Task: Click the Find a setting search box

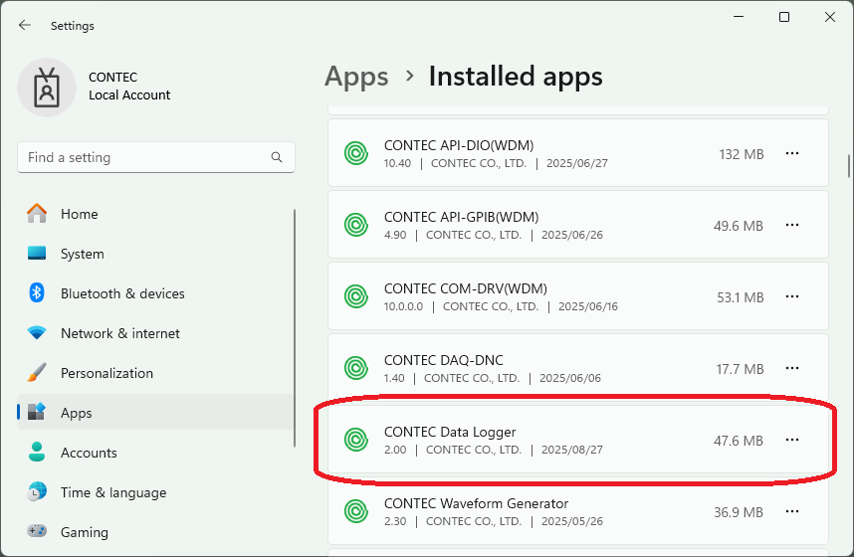Action: click(144, 157)
